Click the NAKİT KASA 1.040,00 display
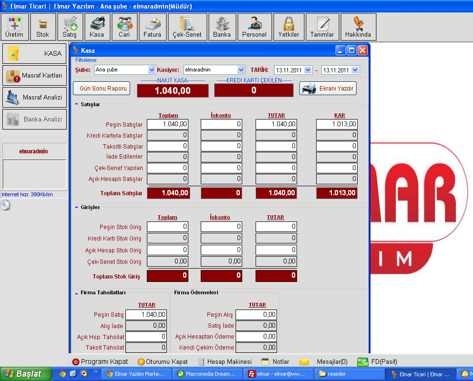The width and height of the screenshot is (473, 381). (x=173, y=90)
